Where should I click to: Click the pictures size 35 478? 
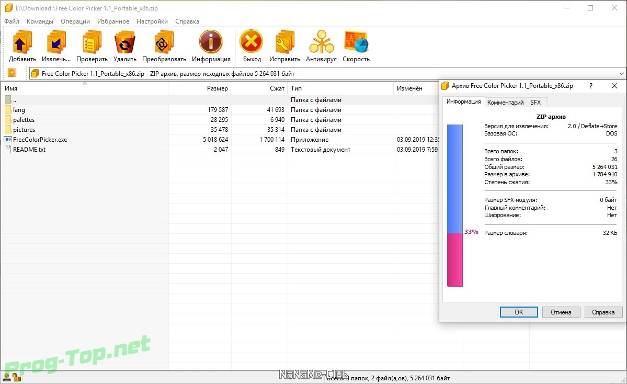pyautogui.click(x=220, y=130)
